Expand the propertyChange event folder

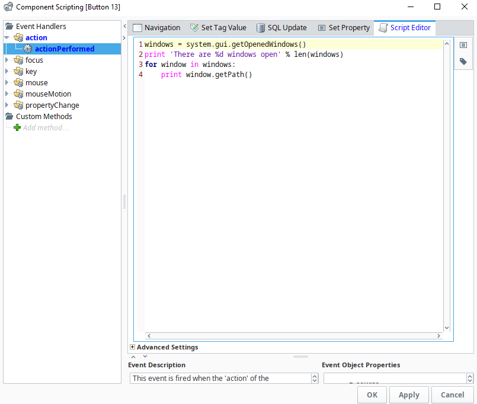pyautogui.click(x=7, y=105)
